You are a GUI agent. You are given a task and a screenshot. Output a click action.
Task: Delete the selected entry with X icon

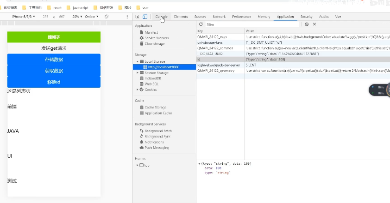coord(315,24)
